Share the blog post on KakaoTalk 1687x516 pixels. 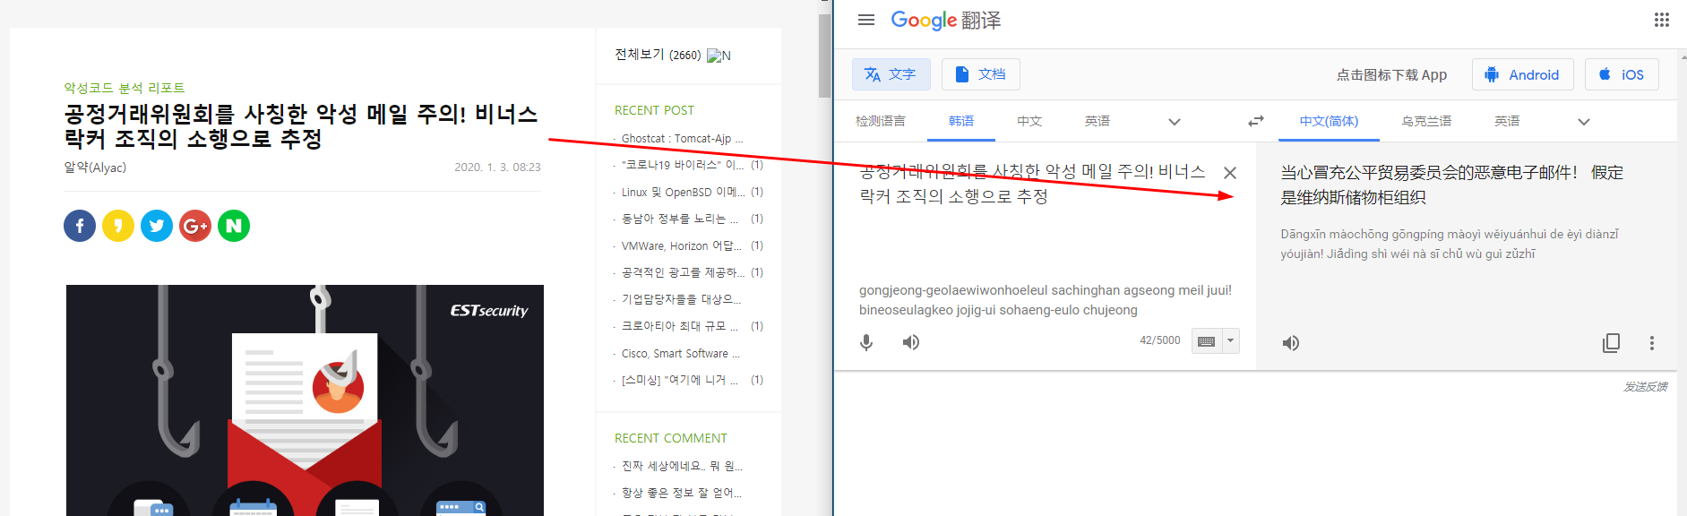(118, 226)
